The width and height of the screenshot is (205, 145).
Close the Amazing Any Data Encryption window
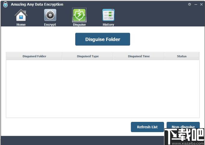click(x=201, y=5)
